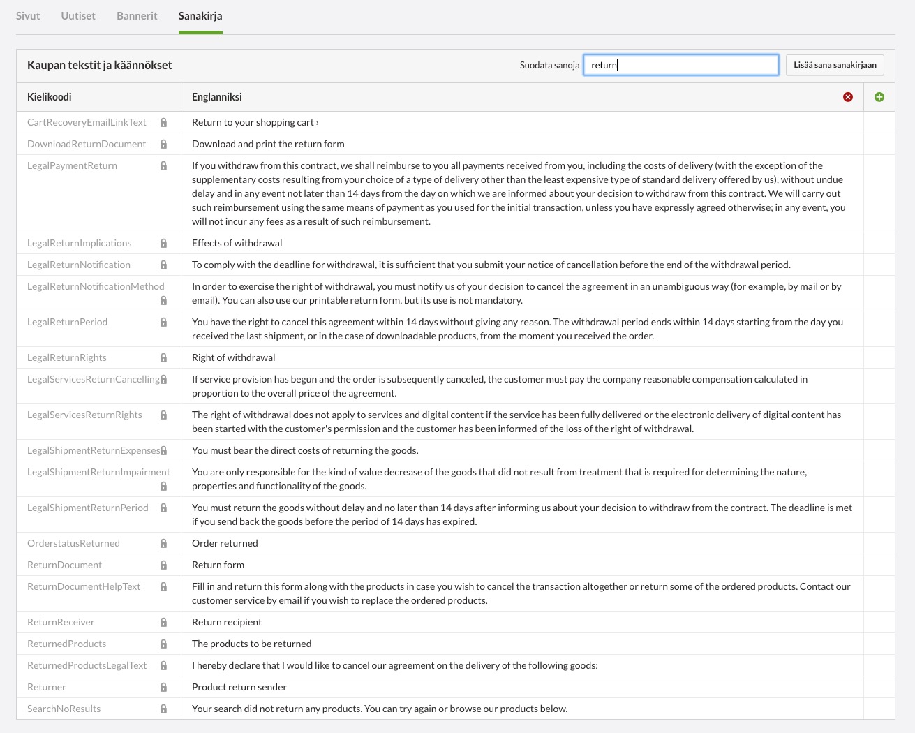Edit 'Return to your shopping cart' translation
Image resolution: width=915 pixels, height=733 pixels.
[255, 122]
